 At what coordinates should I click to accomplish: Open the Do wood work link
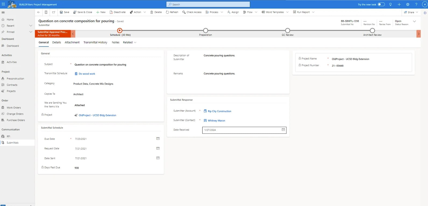(x=87, y=74)
